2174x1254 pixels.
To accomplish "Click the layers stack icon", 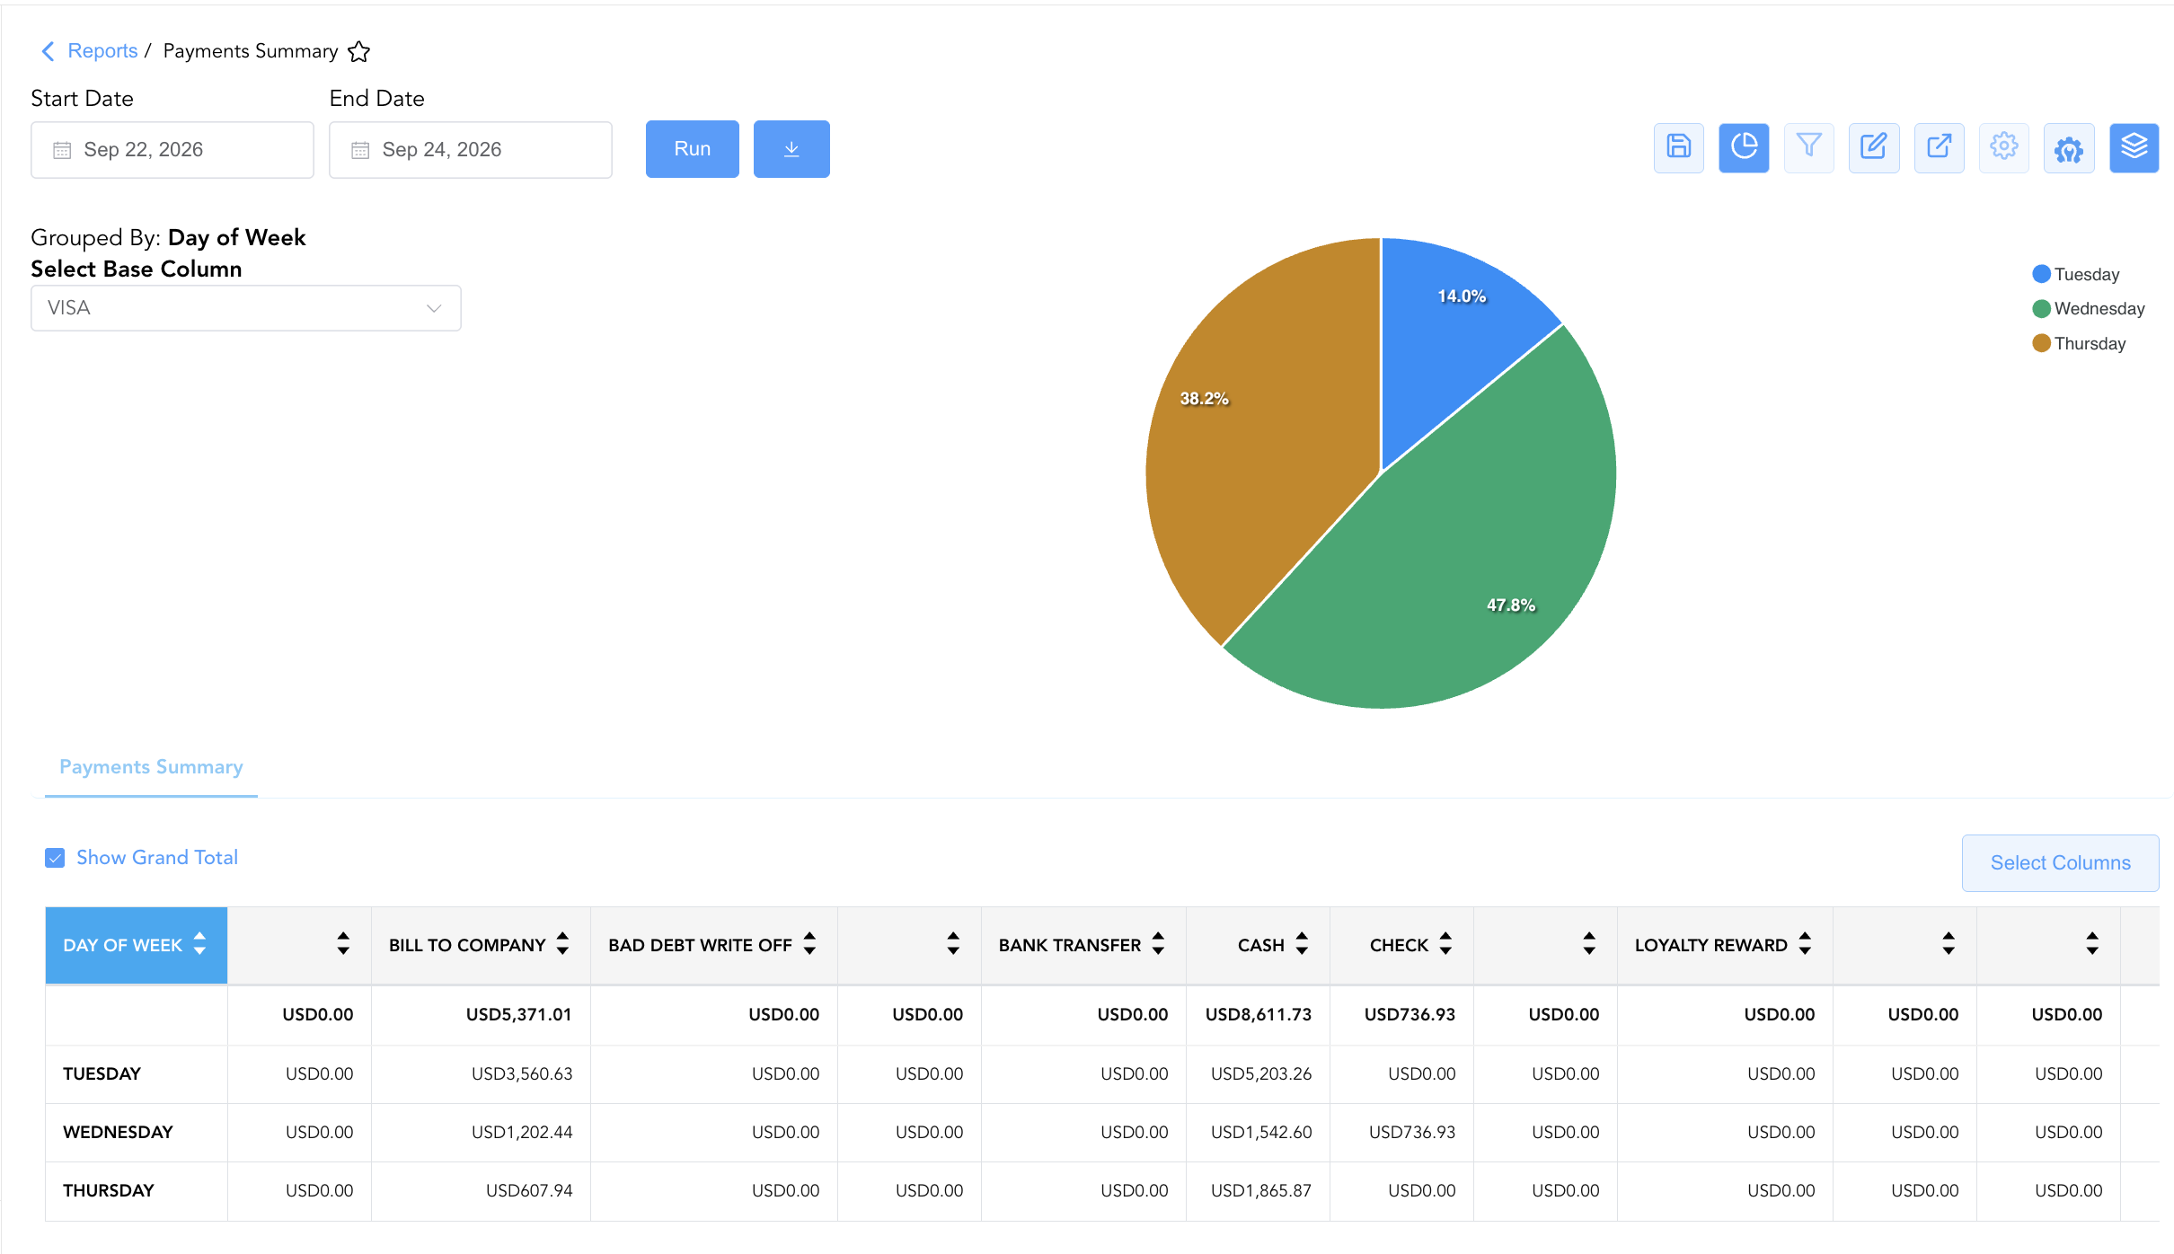I will click(x=2134, y=147).
